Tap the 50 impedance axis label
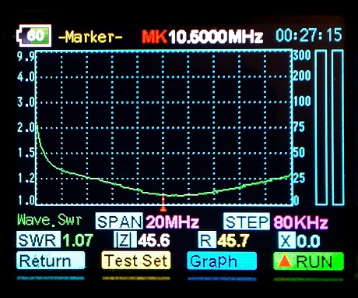Screen dimensions: 358x298 [299, 152]
